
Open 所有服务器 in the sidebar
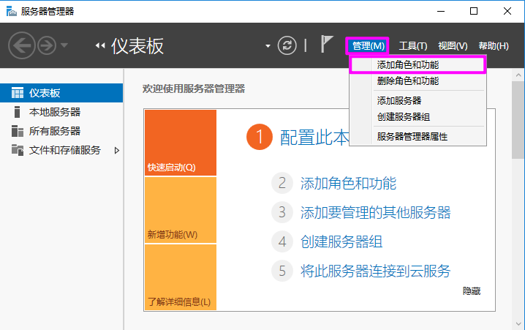(x=54, y=131)
